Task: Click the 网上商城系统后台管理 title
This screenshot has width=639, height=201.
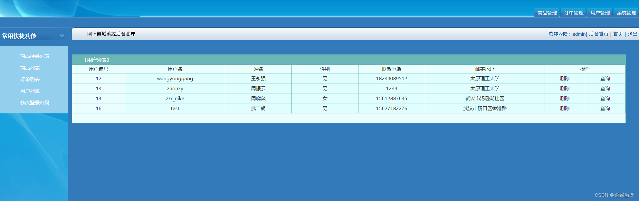Action: click(x=111, y=34)
